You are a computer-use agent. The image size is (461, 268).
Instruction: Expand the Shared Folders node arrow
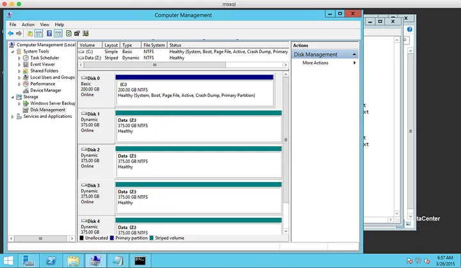[19, 71]
